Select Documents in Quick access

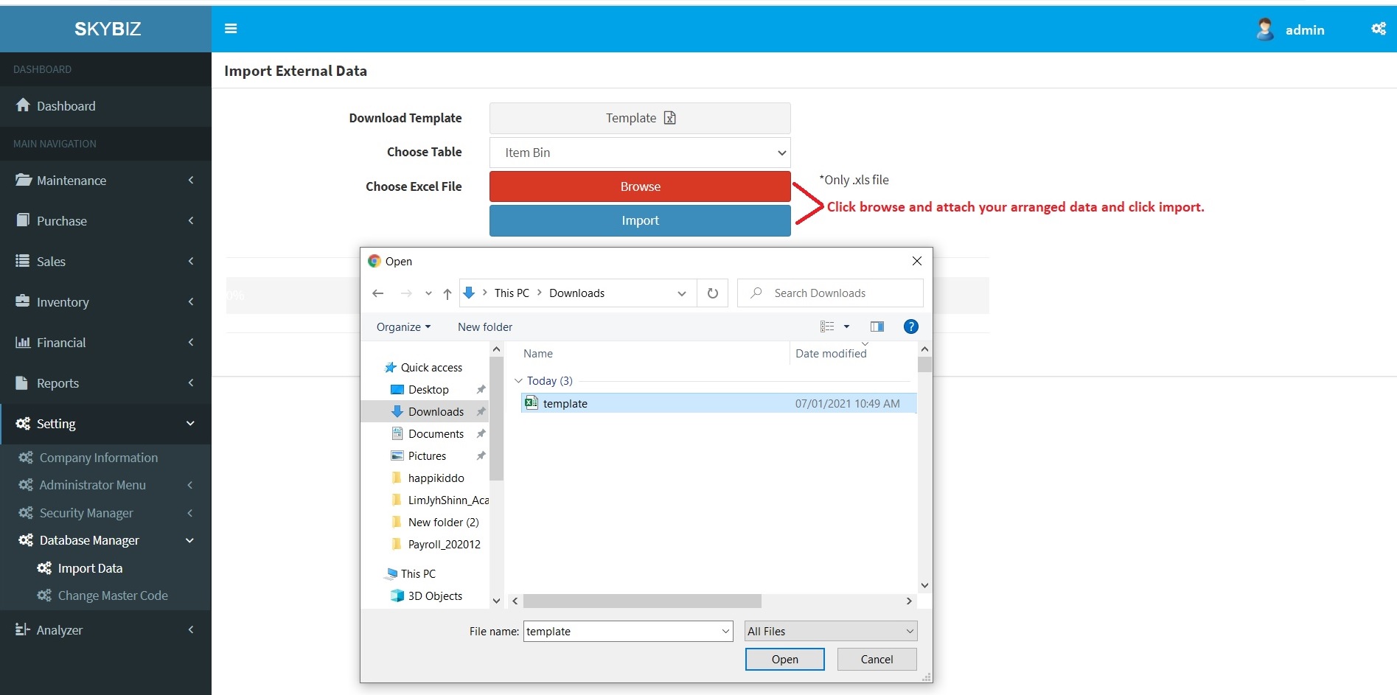pos(436,434)
